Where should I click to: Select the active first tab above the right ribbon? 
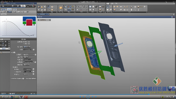(108, 3)
